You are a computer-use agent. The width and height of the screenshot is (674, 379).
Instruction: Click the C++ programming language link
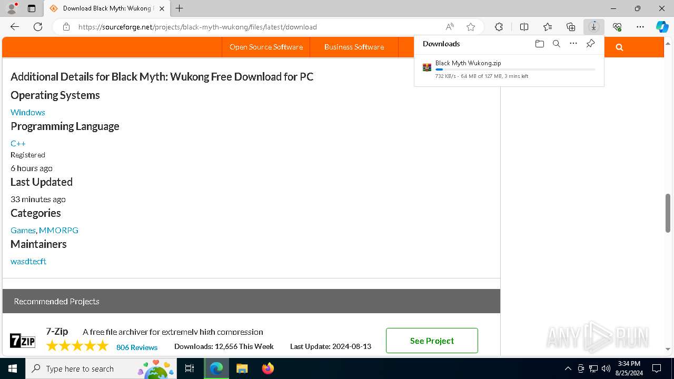pyautogui.click(x=18, y=143)
